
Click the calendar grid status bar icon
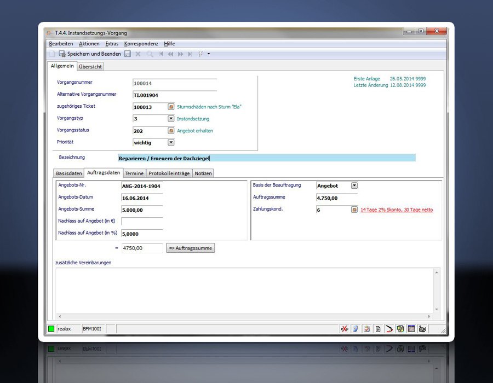tap(411, 329)
